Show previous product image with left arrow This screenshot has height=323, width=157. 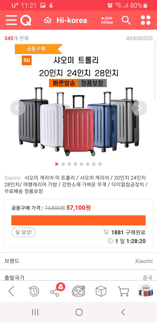tap(18, 108)
